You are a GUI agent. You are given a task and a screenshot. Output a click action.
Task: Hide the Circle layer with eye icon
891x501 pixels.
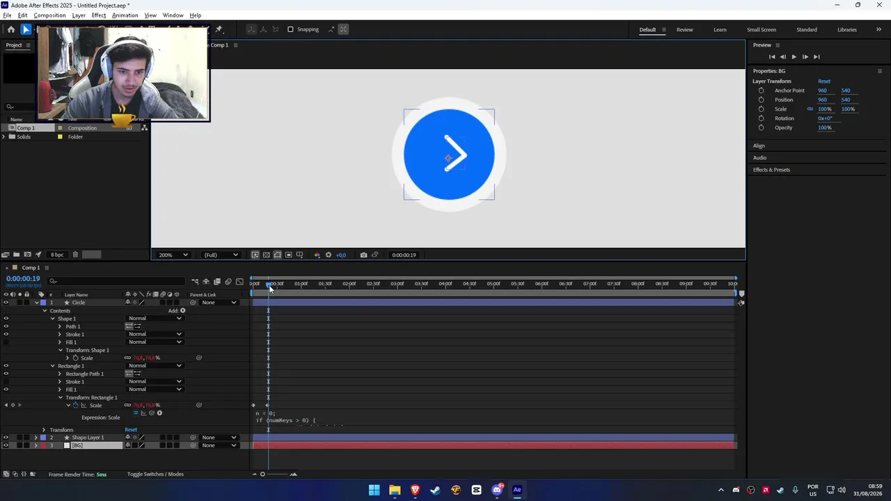[6, 303]
